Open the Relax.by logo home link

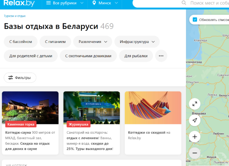coord(19,3)
